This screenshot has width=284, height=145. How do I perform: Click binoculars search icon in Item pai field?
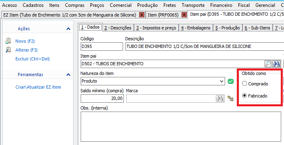click(277, 64)
